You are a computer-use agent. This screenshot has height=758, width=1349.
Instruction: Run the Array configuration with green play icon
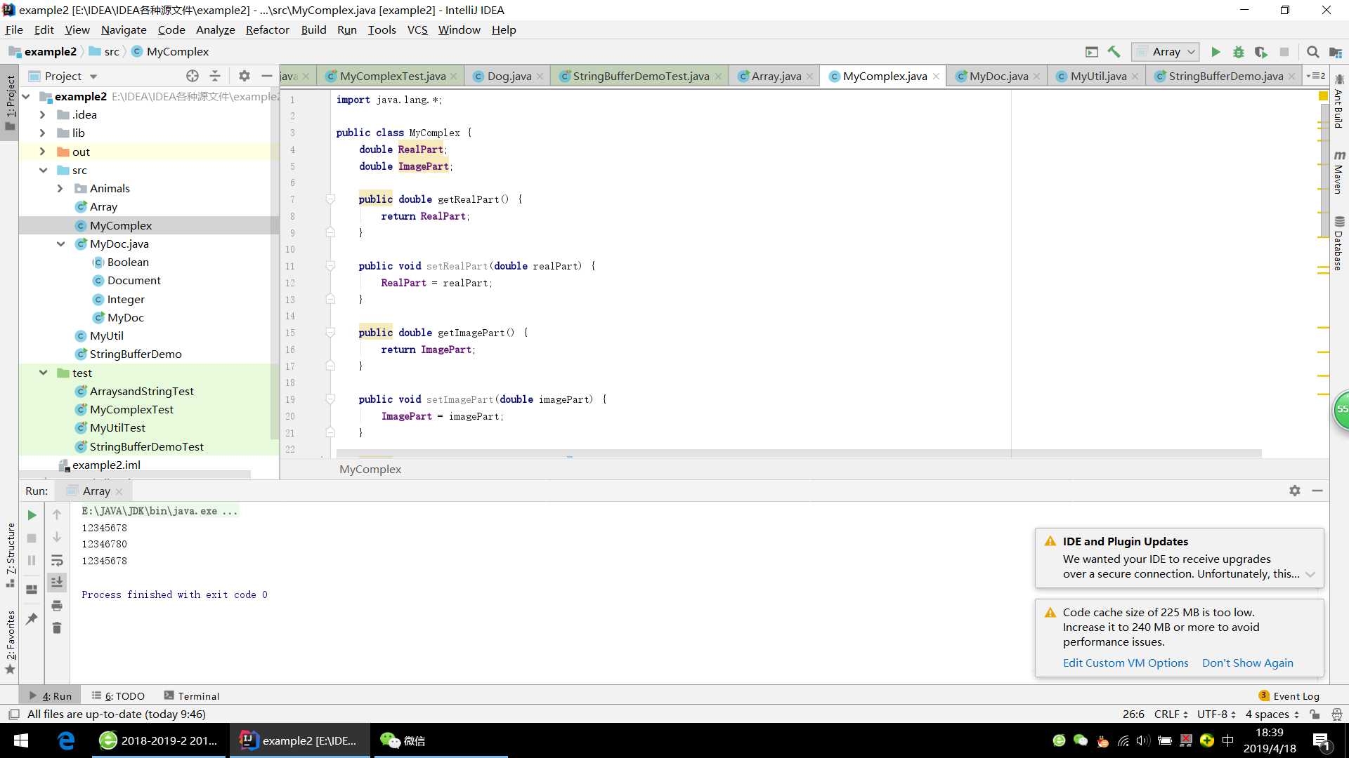(1216, 52)
